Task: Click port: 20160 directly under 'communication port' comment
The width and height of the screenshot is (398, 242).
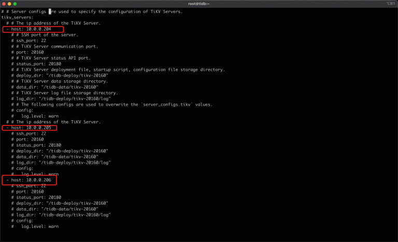Action: [x=27, y=52]
